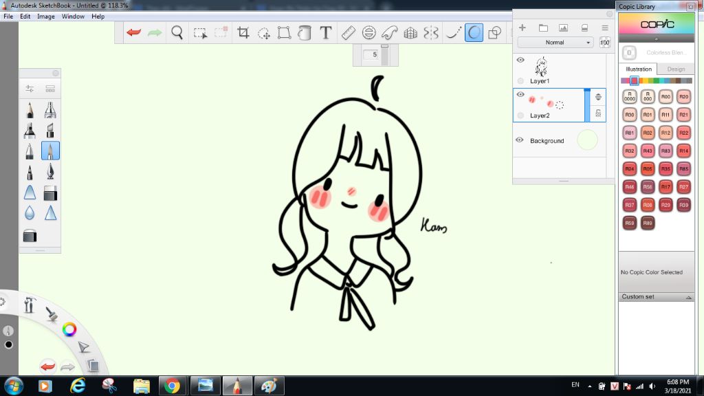This screenshot has width=704, height=396.
Task: Click the layer opacity value 100
Action: pyautogui.click(x=605, y=43)
